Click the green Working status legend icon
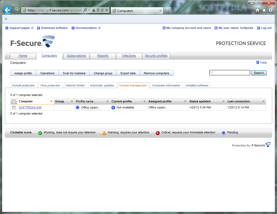 point(40,133)
